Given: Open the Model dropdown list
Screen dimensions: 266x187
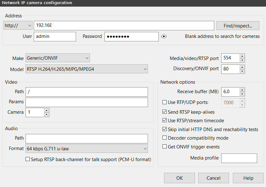Looking at the screenshot, I should point(86,69).
